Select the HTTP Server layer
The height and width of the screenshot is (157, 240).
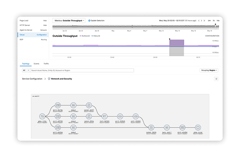click(33, 25)
